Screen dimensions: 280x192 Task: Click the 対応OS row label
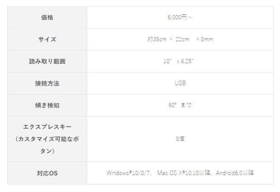coord(47,173)
